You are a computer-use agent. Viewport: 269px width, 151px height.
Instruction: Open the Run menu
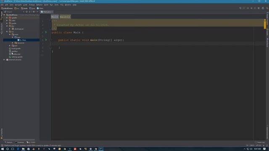[x=51, y=5]
